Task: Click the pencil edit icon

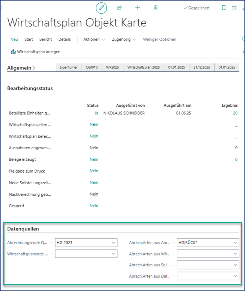Action: (101, 8)
